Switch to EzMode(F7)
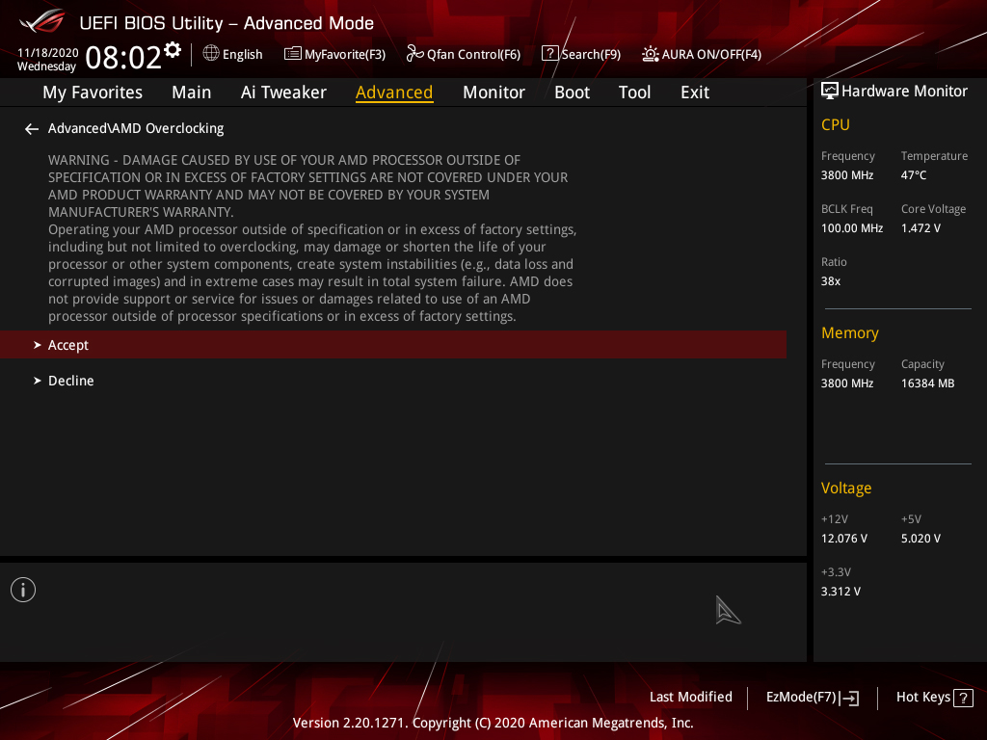987x740 pixels. [x=801, y=698]
